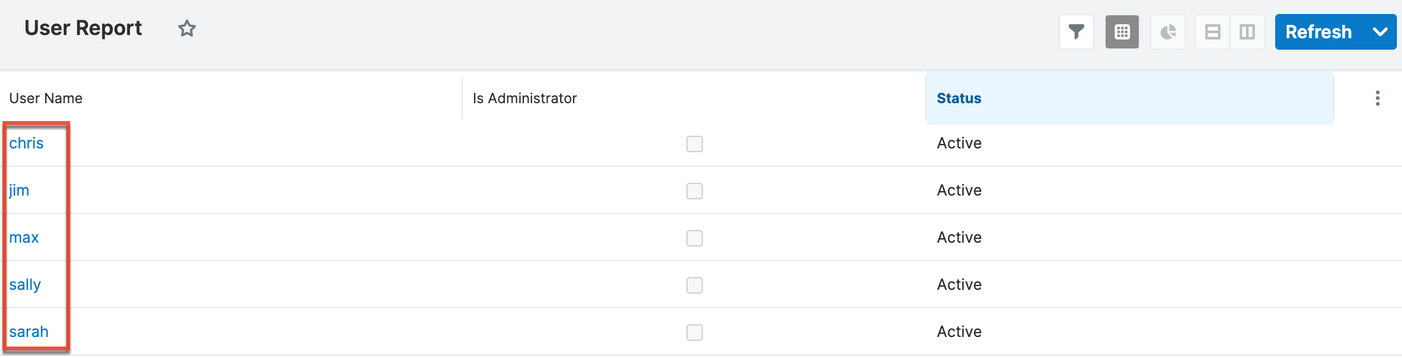
Task: Toggle Is Administrator checkbox for jim
Action: pos(695,191)
